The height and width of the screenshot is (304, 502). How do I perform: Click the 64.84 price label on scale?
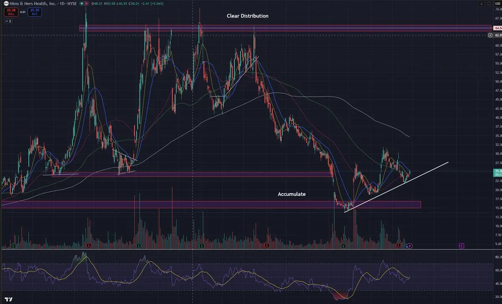(x=497, y=28)
